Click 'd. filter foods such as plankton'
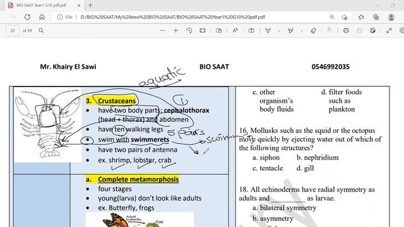Screen dimensions: 404x227 (x=342, y=101)
